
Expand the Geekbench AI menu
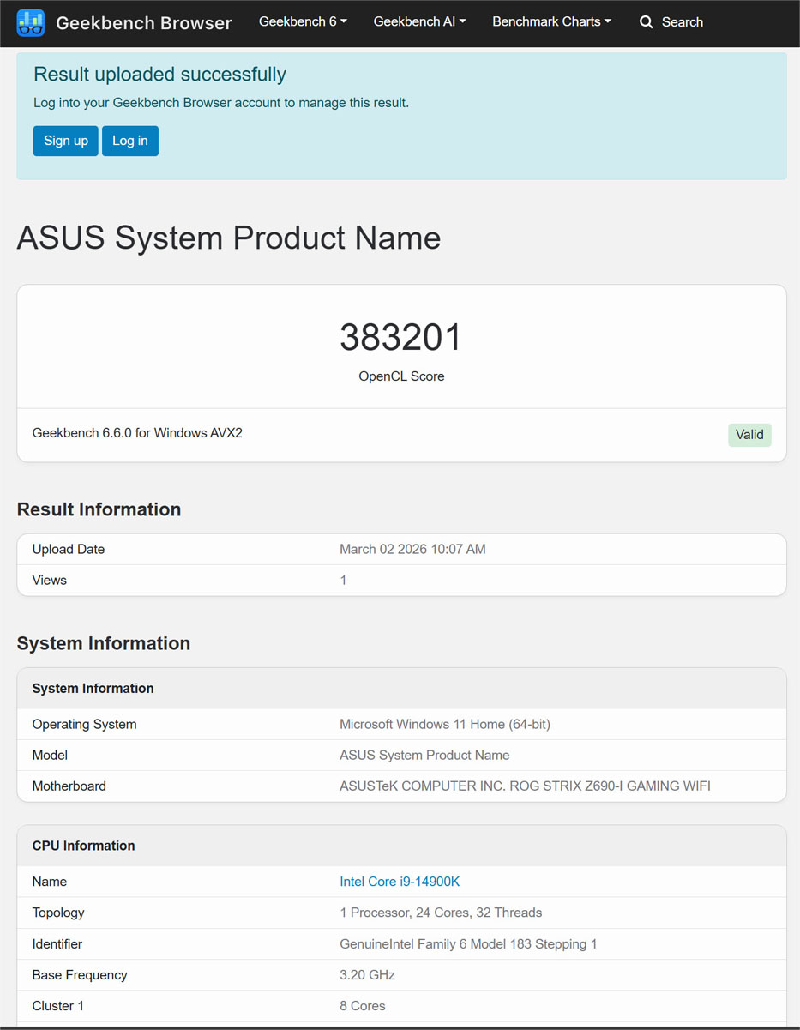point(419,22)
